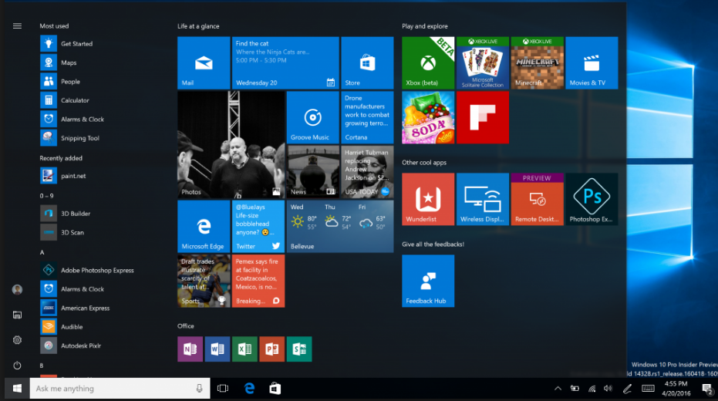Open the Twitter @BlueJays tile
This screenshot has width=718, height=401.
pyautogui.click(x=258, y=226)
